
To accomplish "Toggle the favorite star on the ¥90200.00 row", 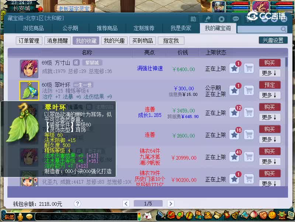I will tap(234, 179).
